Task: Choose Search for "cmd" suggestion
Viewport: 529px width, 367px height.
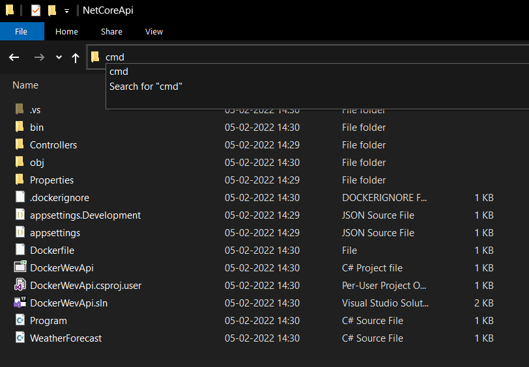Action: point(146,86)
